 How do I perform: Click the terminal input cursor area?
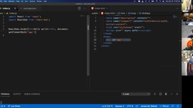click(1, 102)
